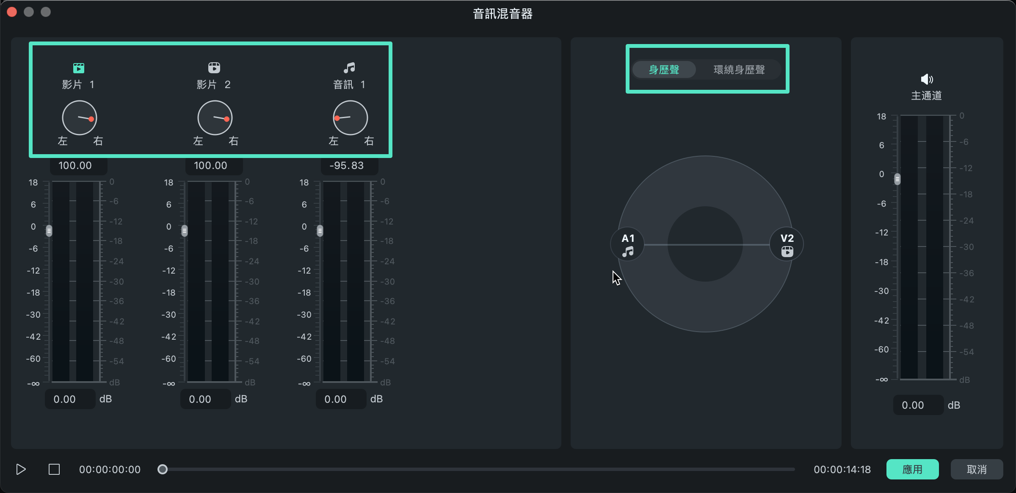Click the 音訊混音器 window title
Viewport: 1016px width, 493px height.
coord(503,14)
